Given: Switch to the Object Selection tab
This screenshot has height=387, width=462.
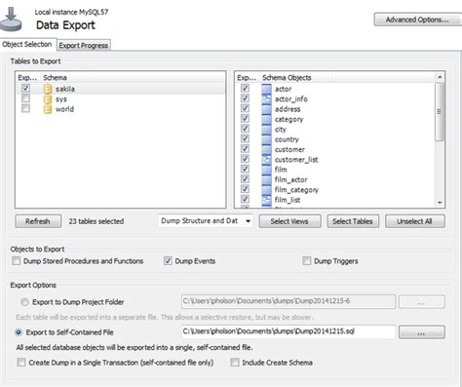Looking at the screenshot, I should 27,44.
